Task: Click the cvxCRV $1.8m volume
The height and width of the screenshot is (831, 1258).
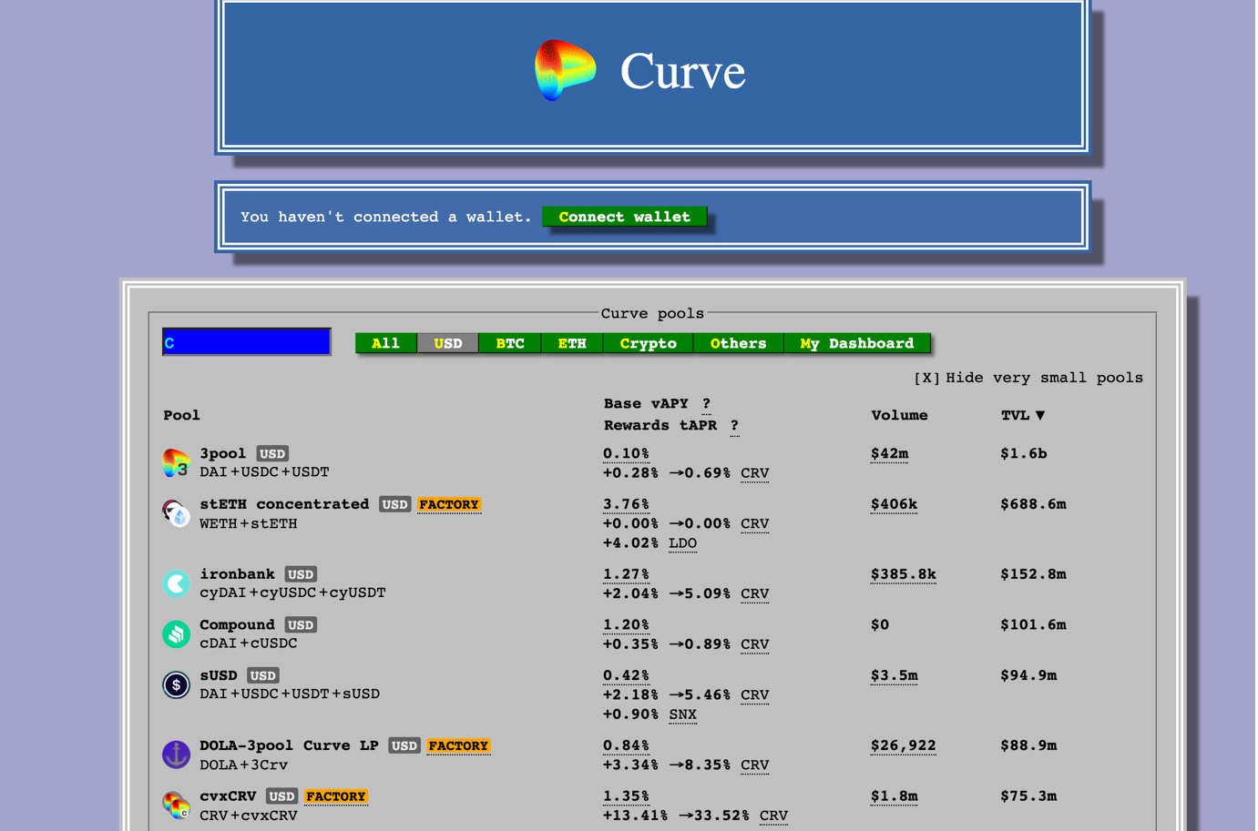Action: point(894,796)
